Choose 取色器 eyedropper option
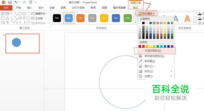204x111 pixels. 156,61
